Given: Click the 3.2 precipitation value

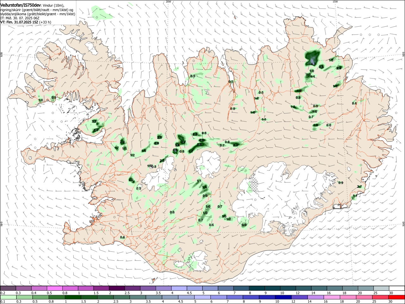Looking at the screenshot, I should pyautogui.click(x=94, y=121).
